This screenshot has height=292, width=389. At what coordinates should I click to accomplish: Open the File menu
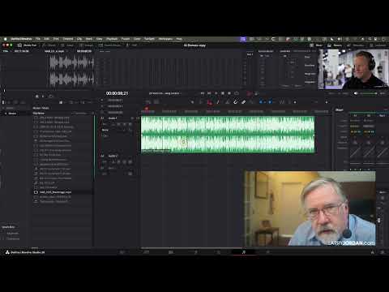click(x=38, y=39)
